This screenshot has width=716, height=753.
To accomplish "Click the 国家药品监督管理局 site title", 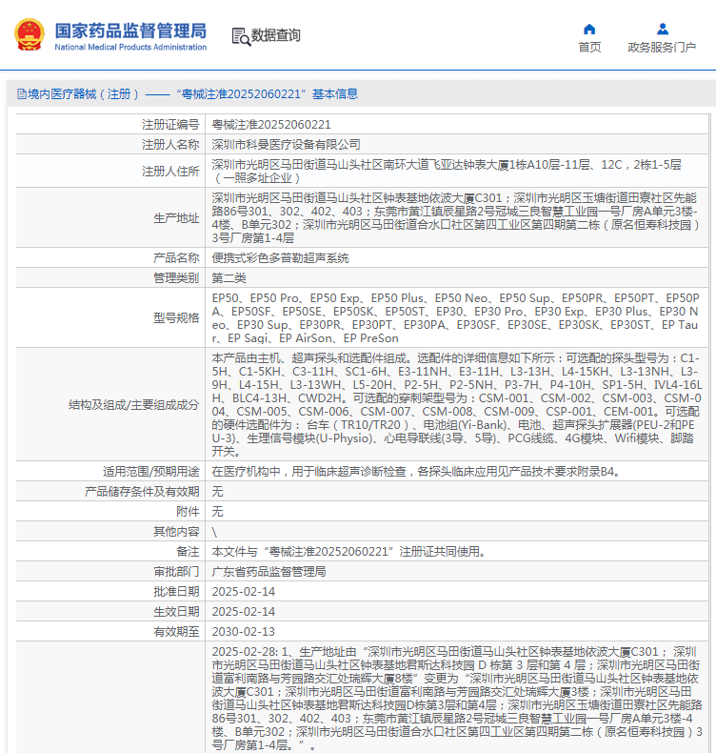I will [x=130, y=31].
